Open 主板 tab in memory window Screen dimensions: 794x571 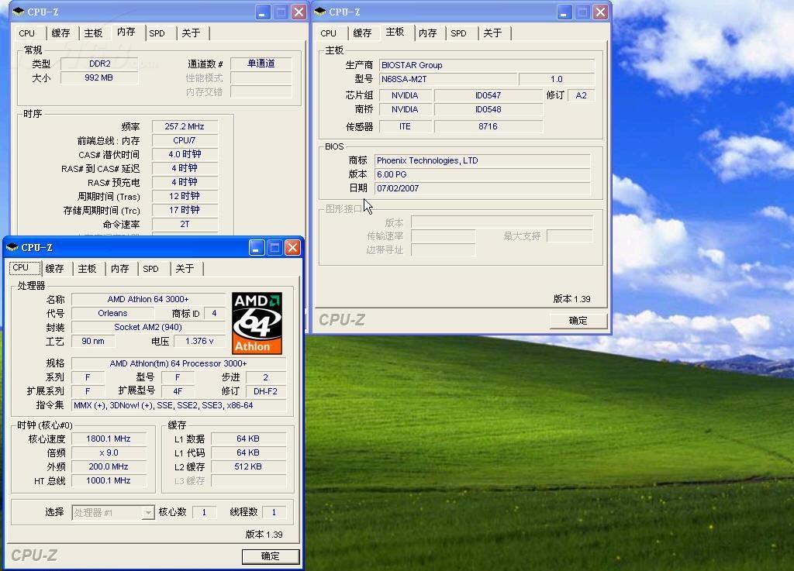(x=93, y=33)
